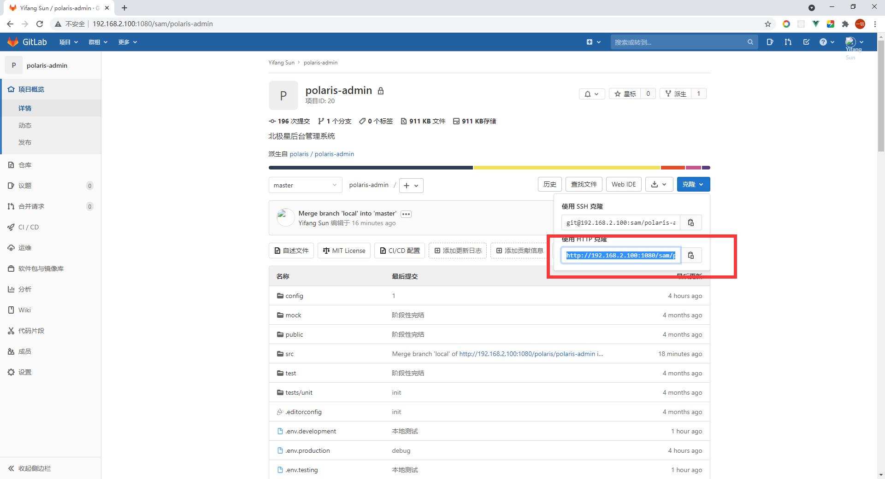Copy the HTTP clone URL
The width and height of the screenshot is (885, 479).
click(690, 255)
